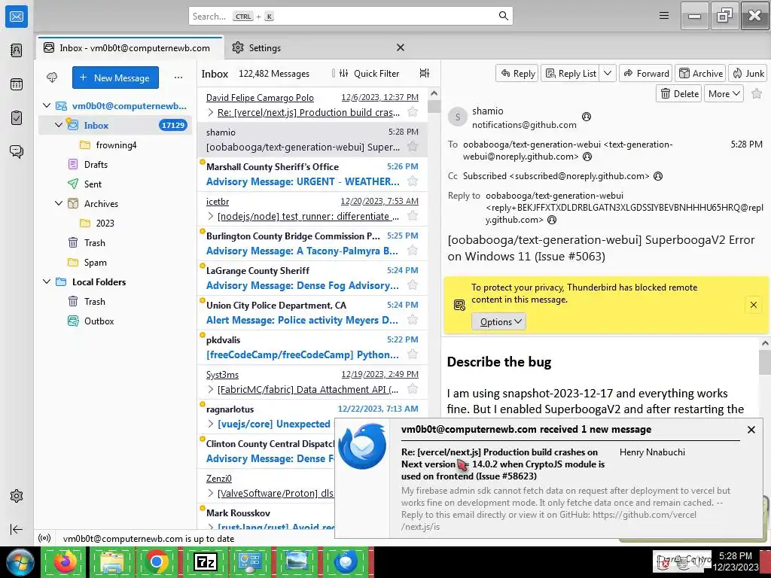Click the search magnifier icon
The image size is (771, 578).
[x=504, y=16]
